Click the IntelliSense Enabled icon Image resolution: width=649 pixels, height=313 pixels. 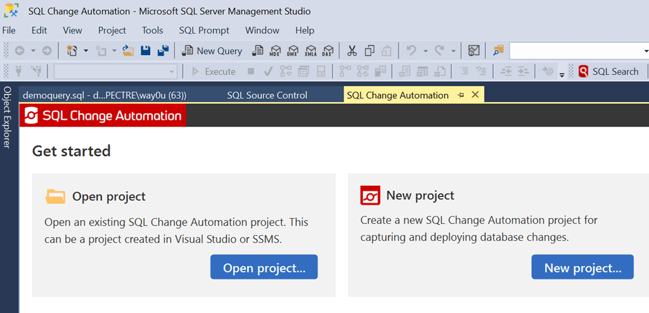321,71
